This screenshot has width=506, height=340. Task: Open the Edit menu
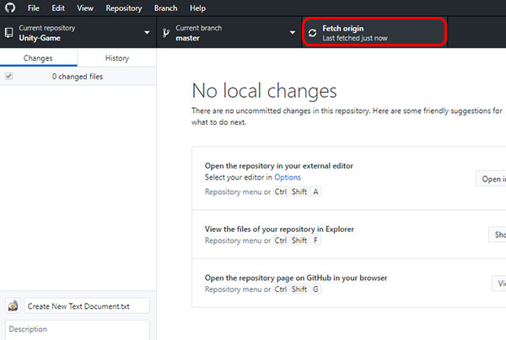coord(58,8)
